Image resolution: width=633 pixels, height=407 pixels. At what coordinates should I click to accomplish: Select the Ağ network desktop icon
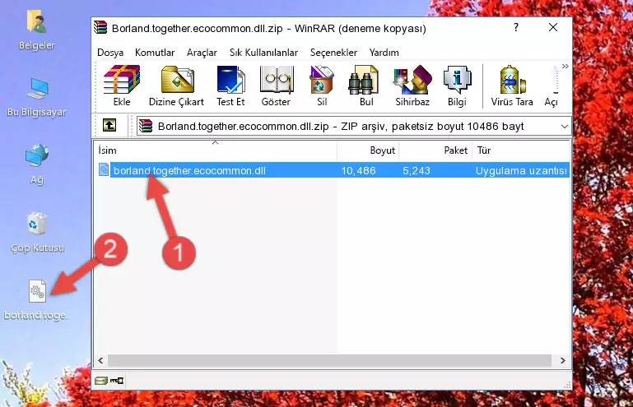click(37, 164)
